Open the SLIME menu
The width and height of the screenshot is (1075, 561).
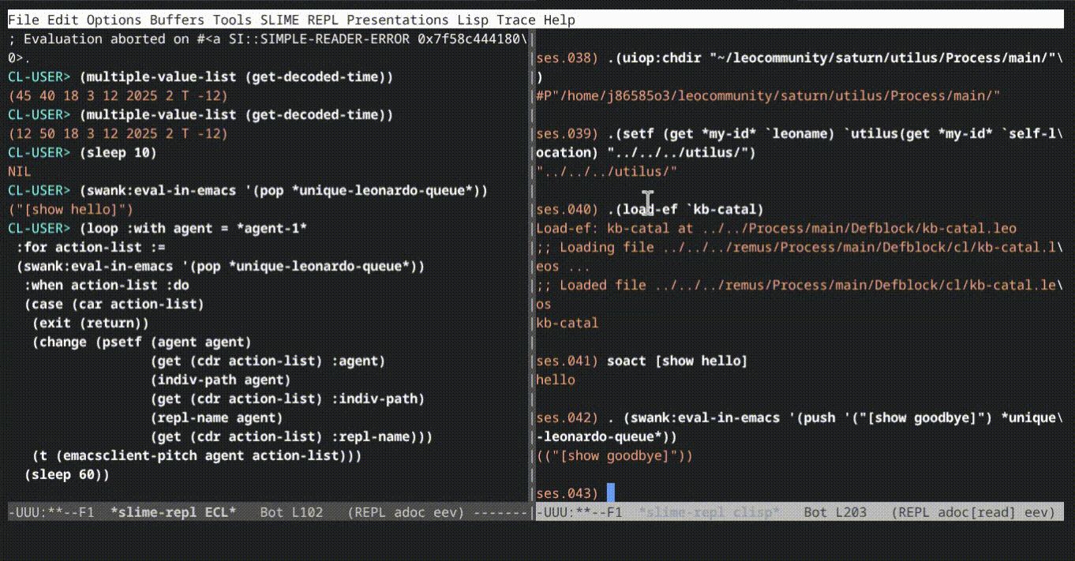pyautogui.click(x=279, y=20)
